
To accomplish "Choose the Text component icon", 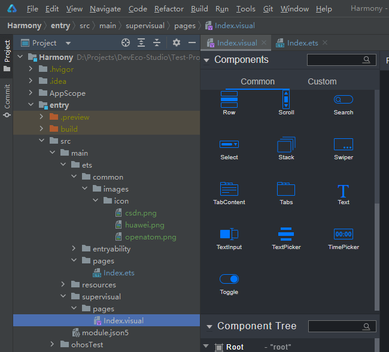I will click(344, 191).
